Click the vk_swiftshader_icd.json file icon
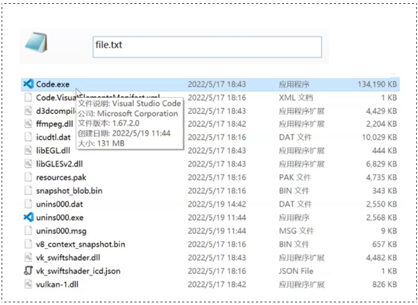This screenshot has width=418, height=305. point(28,271)
